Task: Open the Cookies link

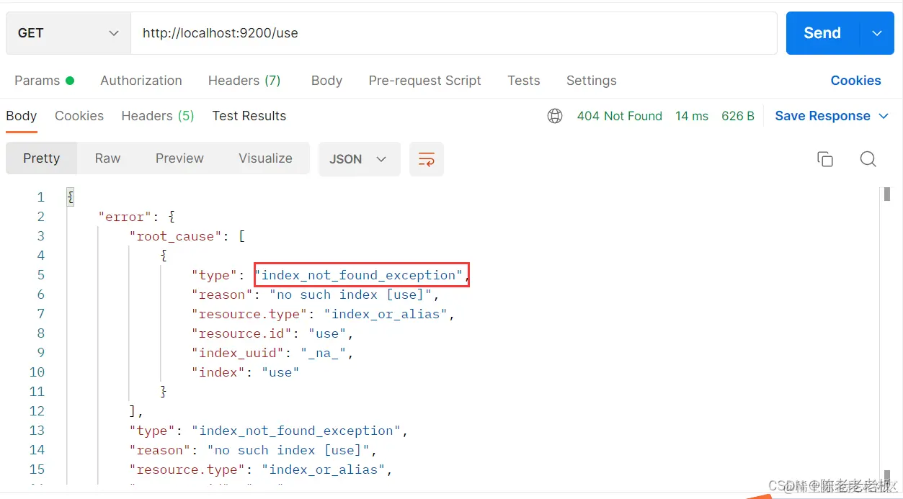Action: coord(855,81)
